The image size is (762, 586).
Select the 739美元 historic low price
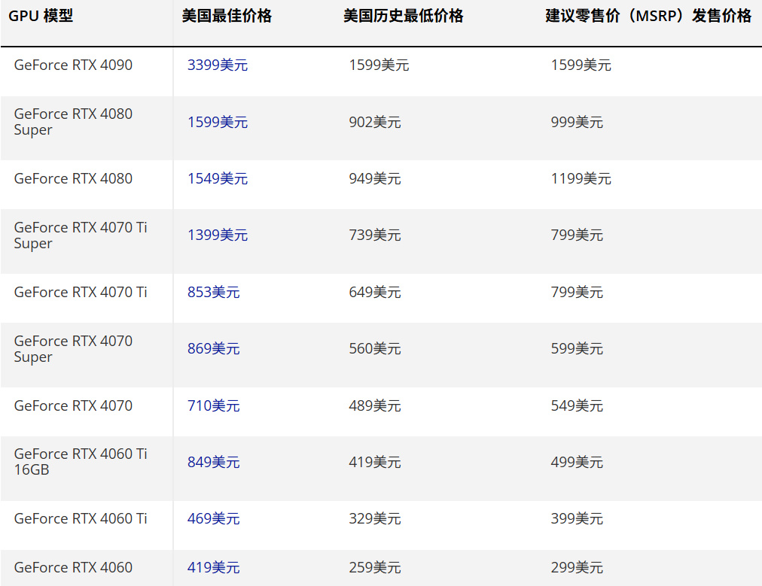pyautogui.click(x=375, y=235)
